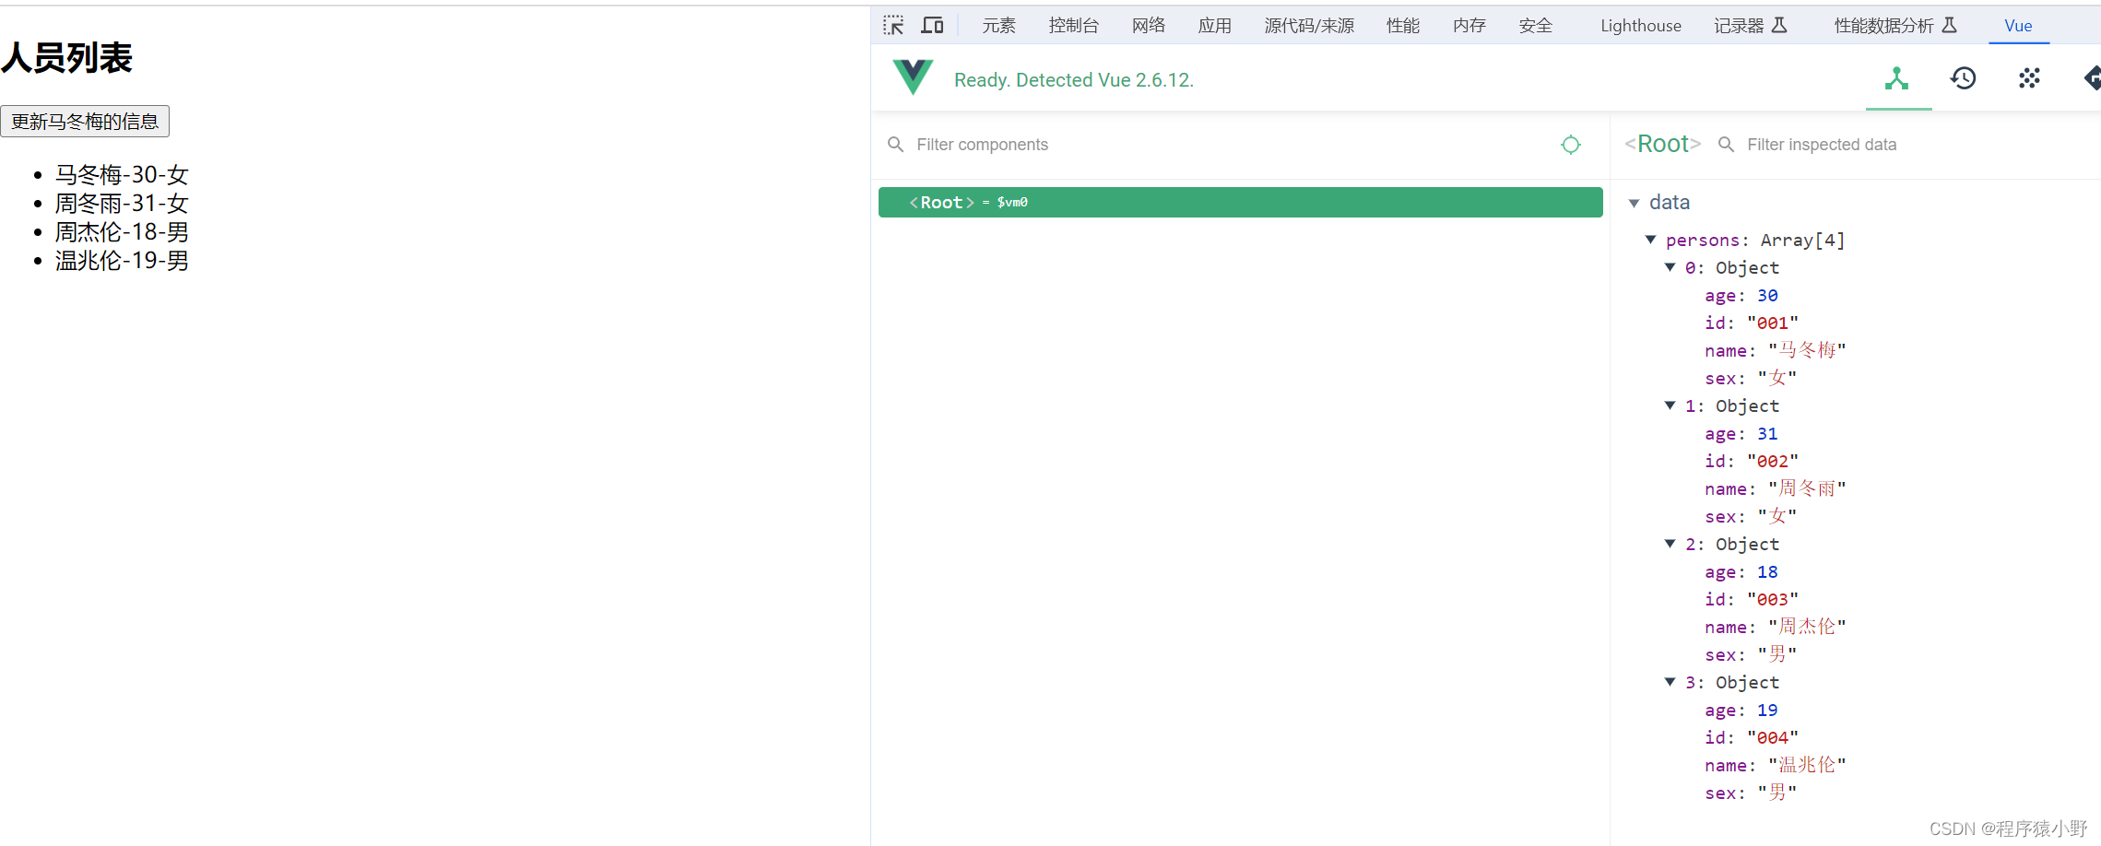Collapse the data section
The height and width of the screenshot is (846, 2101).
pyautogui.click(x=1634, y=203)
